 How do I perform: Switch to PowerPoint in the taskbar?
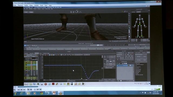(x=54, y=93)
